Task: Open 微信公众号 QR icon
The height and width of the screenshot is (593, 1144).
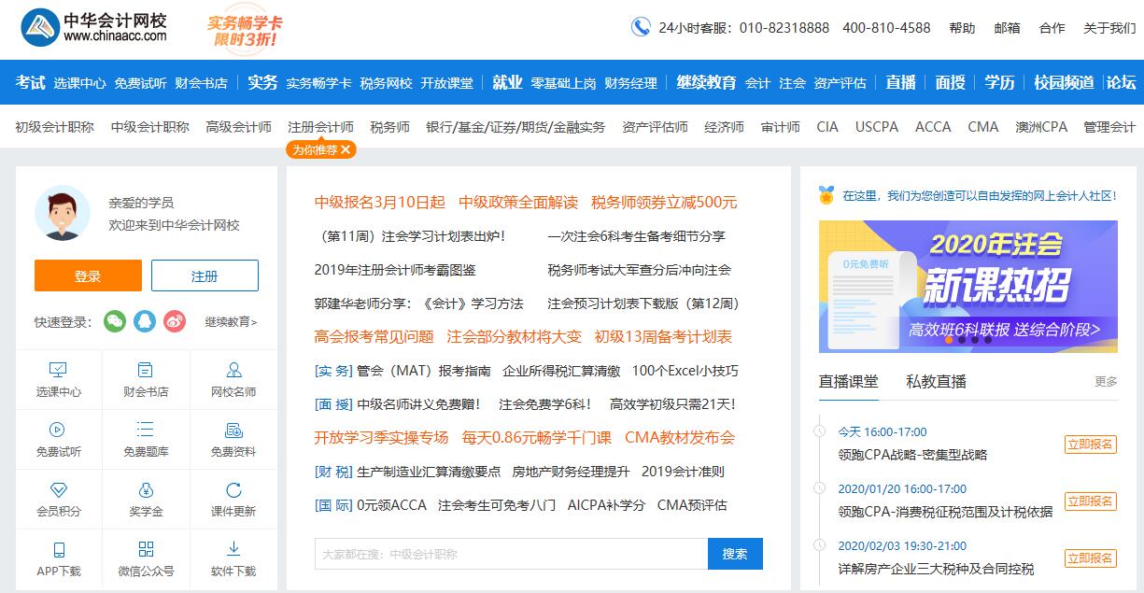Action: 146,549
